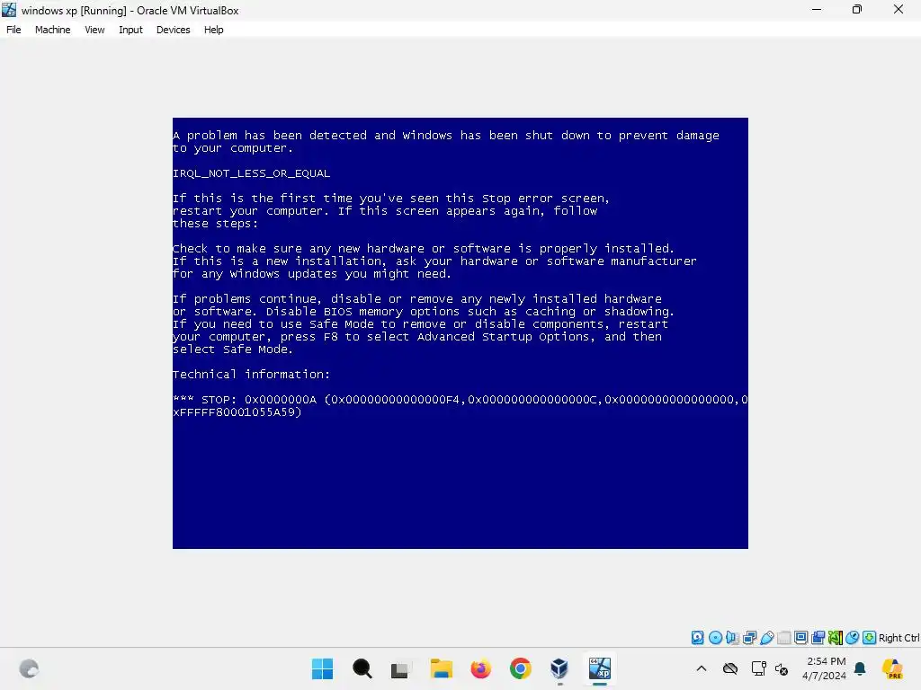
Task: Click the USB devices status icon
Action: click(x=766, y=637)
